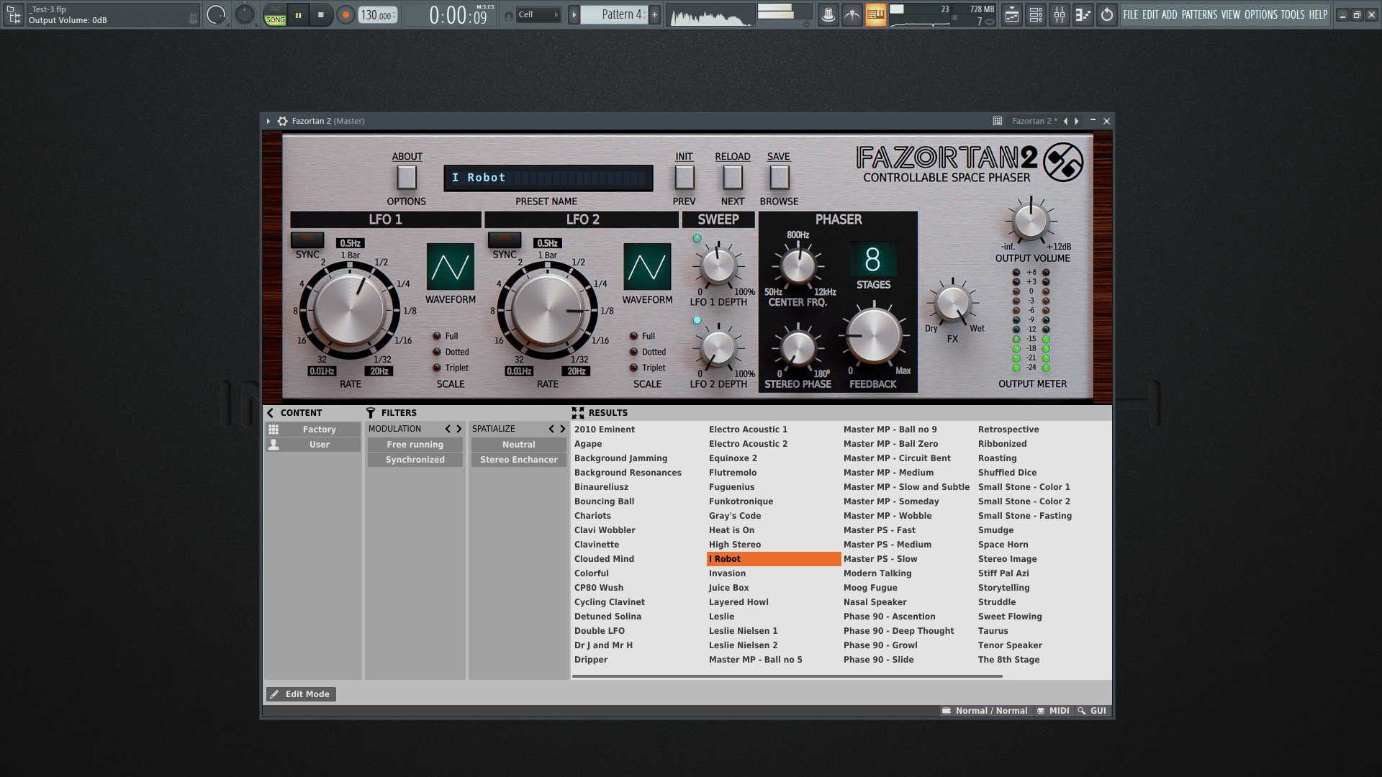Click the FEEDBACK knob

click(x=873, y=335)
